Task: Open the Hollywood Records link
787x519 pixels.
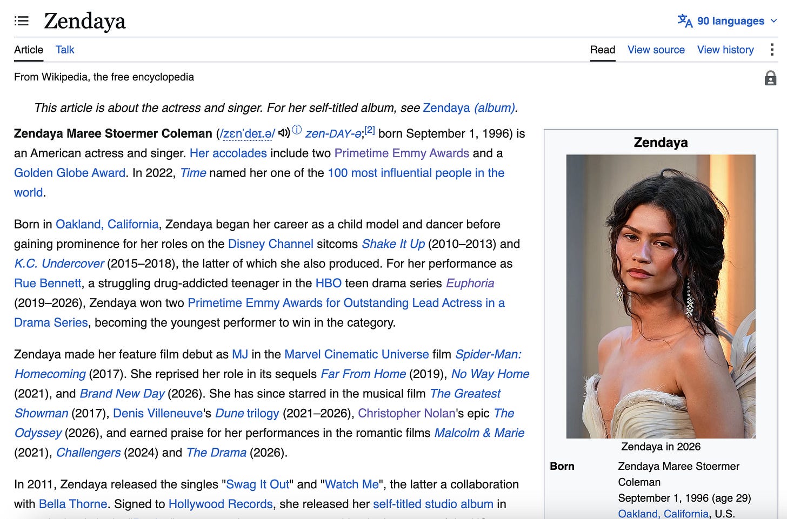Action: [221, 504]
